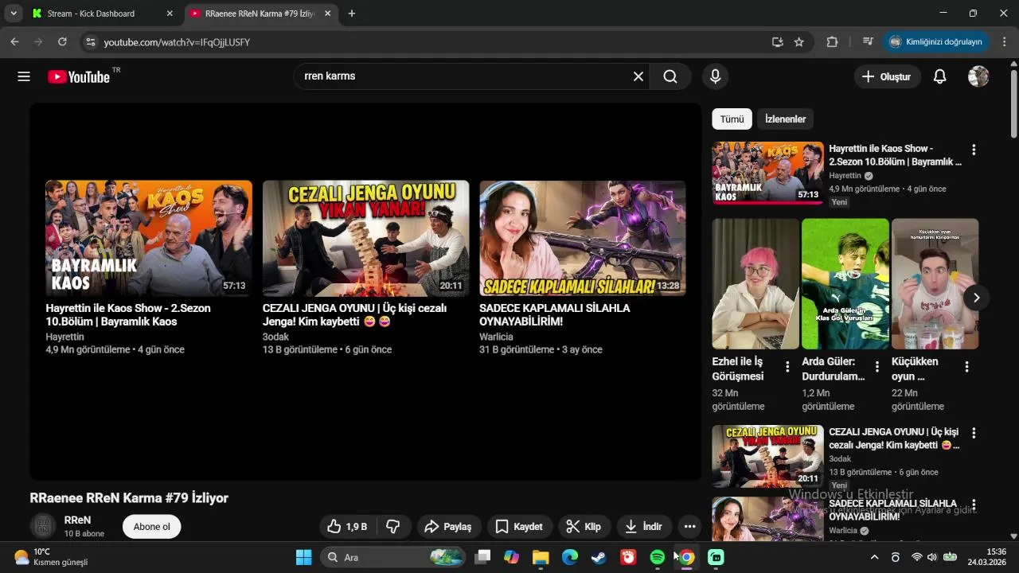The height and width of the screenshot is (573, 1019).
Task: Start voice search with the microphone icon
Action: (715, 76)
